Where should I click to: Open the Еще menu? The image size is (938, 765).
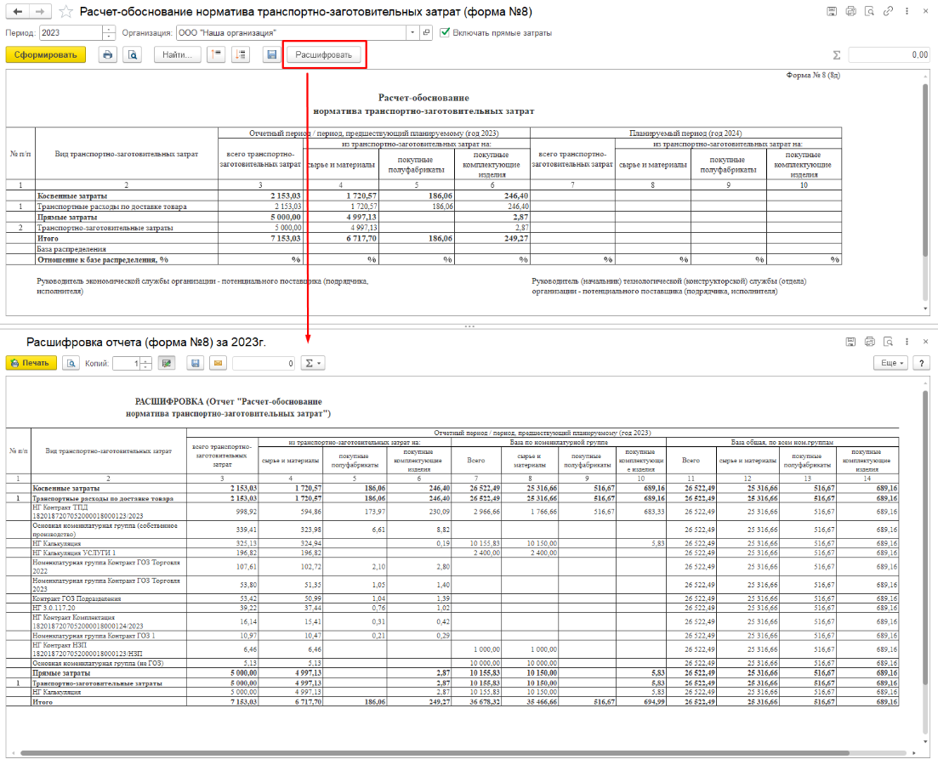890,363
